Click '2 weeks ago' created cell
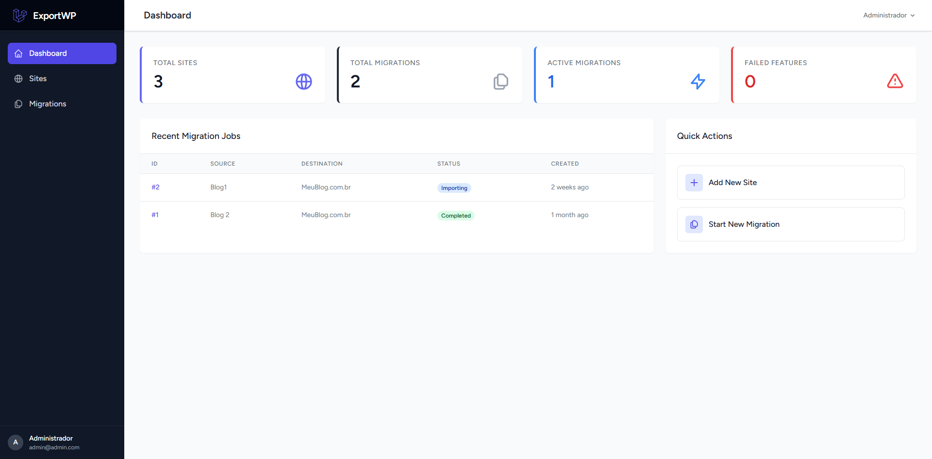The image size is (932, 459). (x=570, y=187)
